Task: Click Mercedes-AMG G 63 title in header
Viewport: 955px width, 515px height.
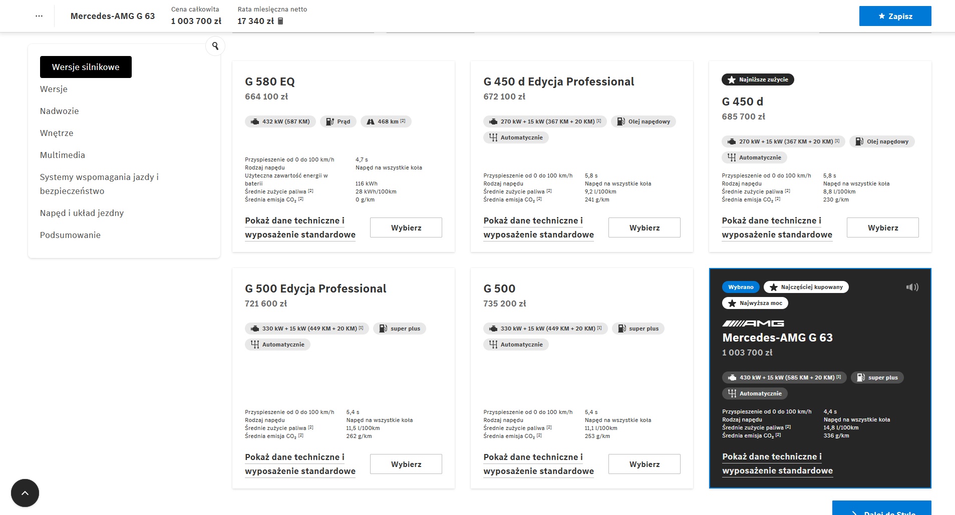Action: click(113, 16)
